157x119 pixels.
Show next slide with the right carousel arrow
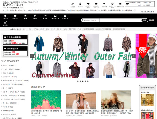click(x=134, y=56)
